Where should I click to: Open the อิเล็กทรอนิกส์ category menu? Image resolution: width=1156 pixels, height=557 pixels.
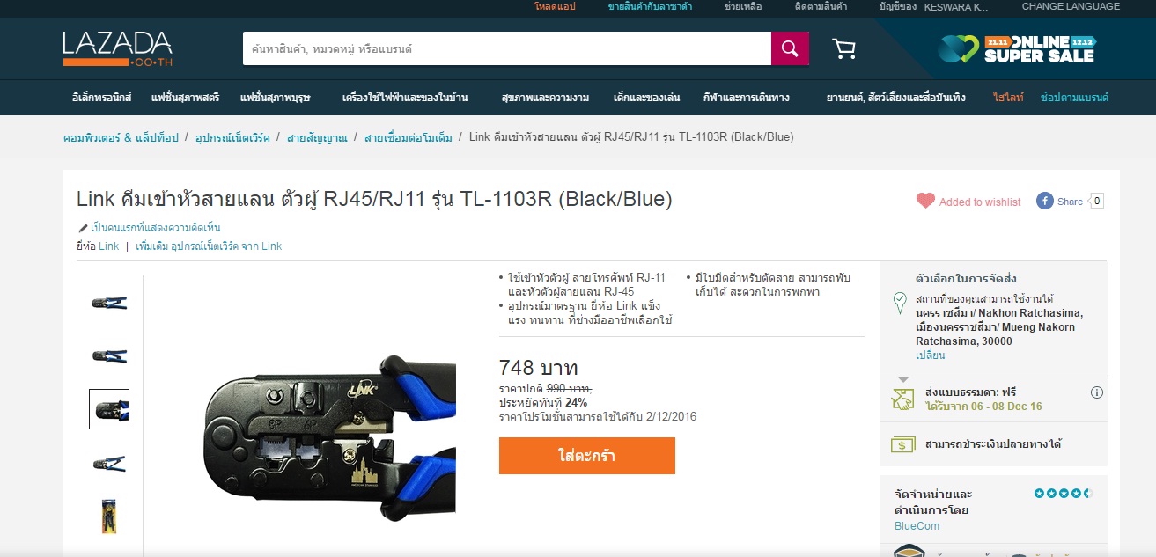(102, 98)
